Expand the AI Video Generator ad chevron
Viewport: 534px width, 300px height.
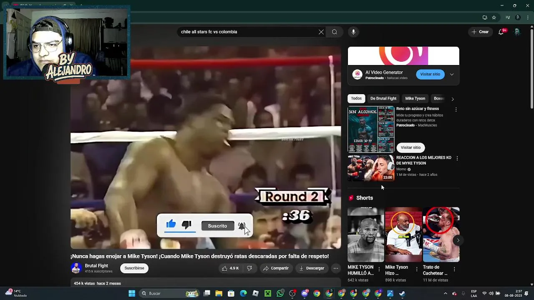[452, 74]
